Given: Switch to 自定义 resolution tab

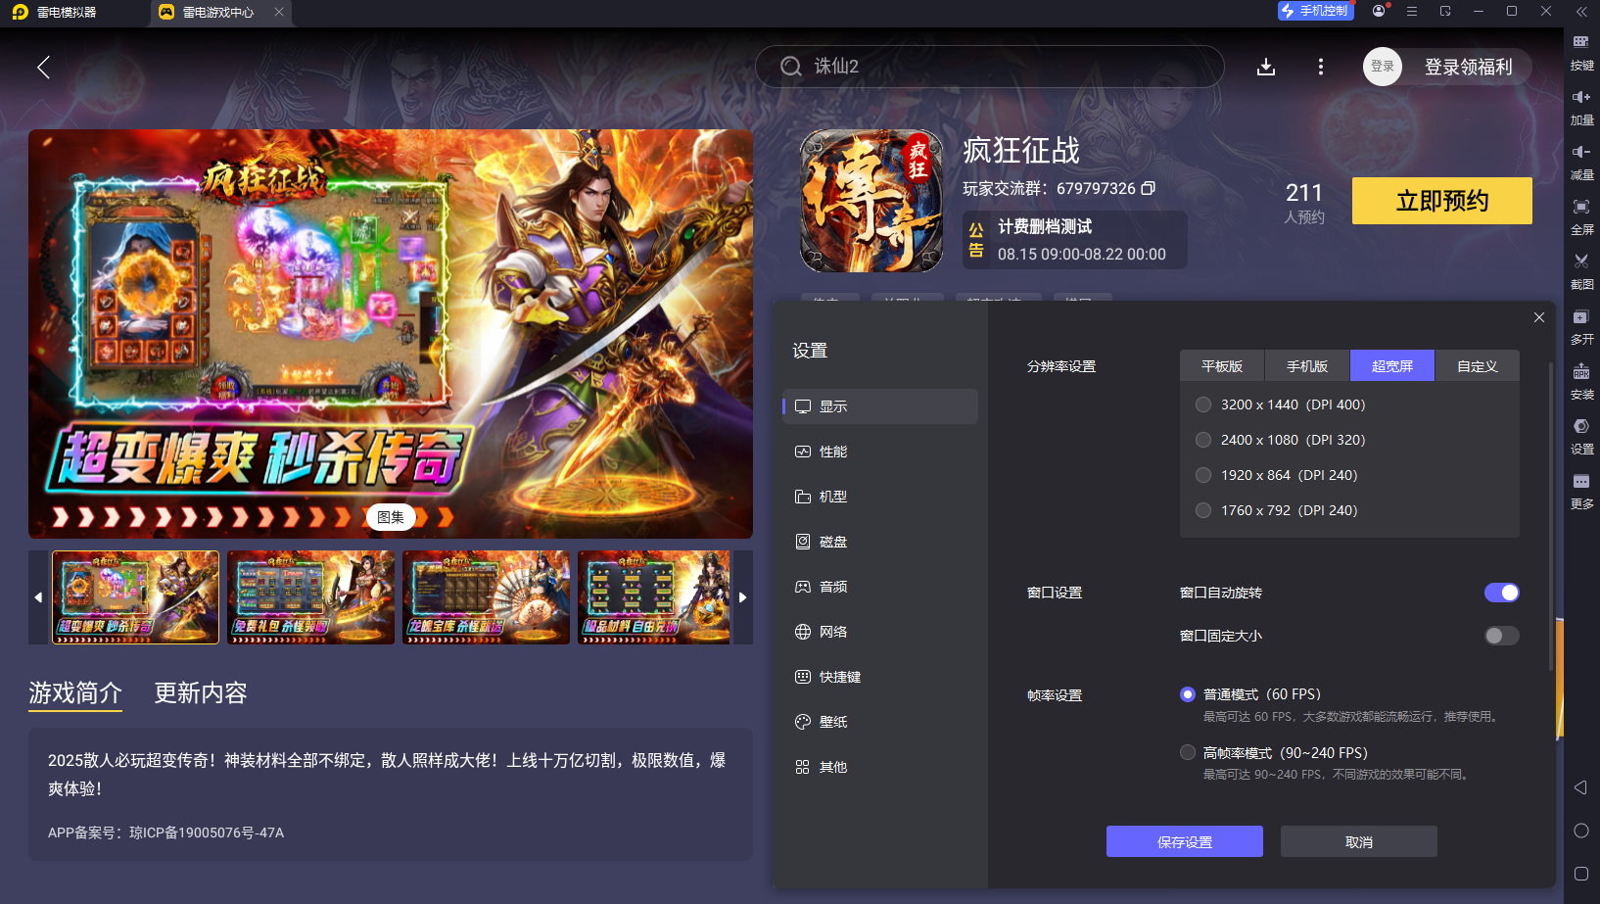Looking at the screenshot, I should pos(1478,365).
